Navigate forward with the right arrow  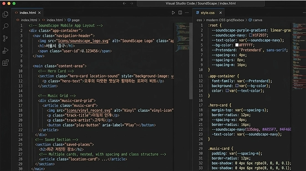point(131,4)
